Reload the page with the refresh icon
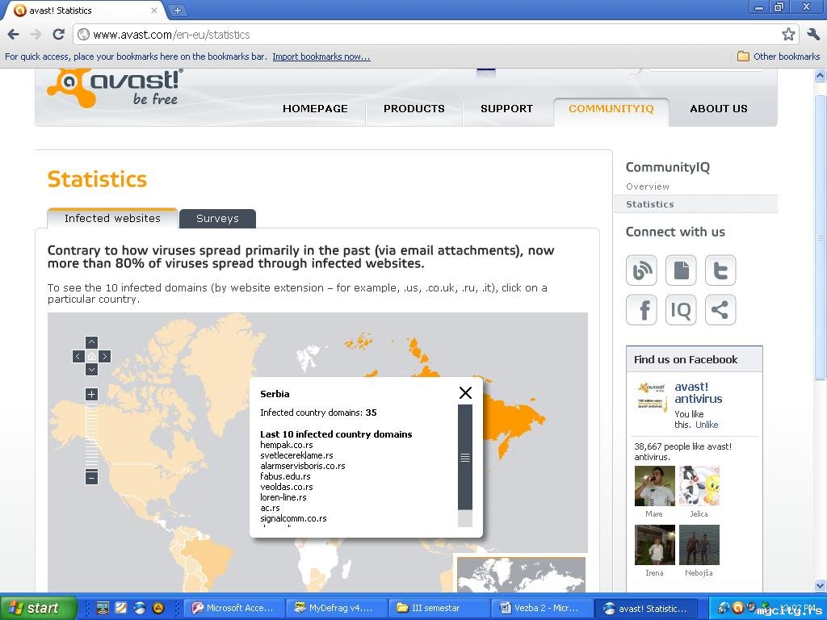This screenshot has width=827, height=620. tap(58, 35)
